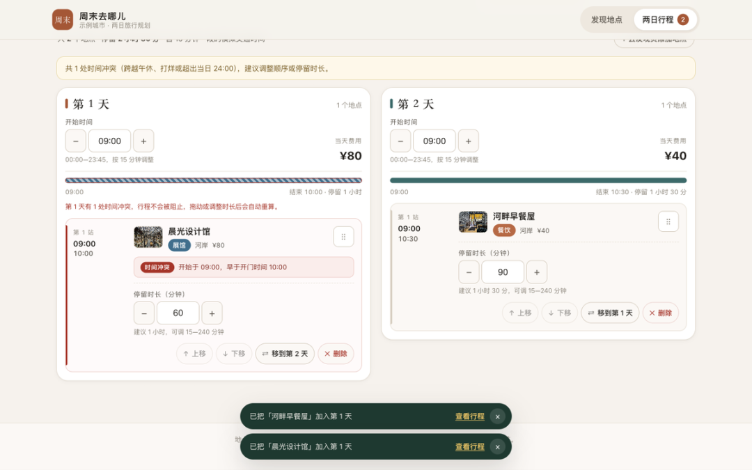The image size is (752, 470).
Task: Open the 两日行程 tab
Action: pyautogui.click(x=665, y=19)
